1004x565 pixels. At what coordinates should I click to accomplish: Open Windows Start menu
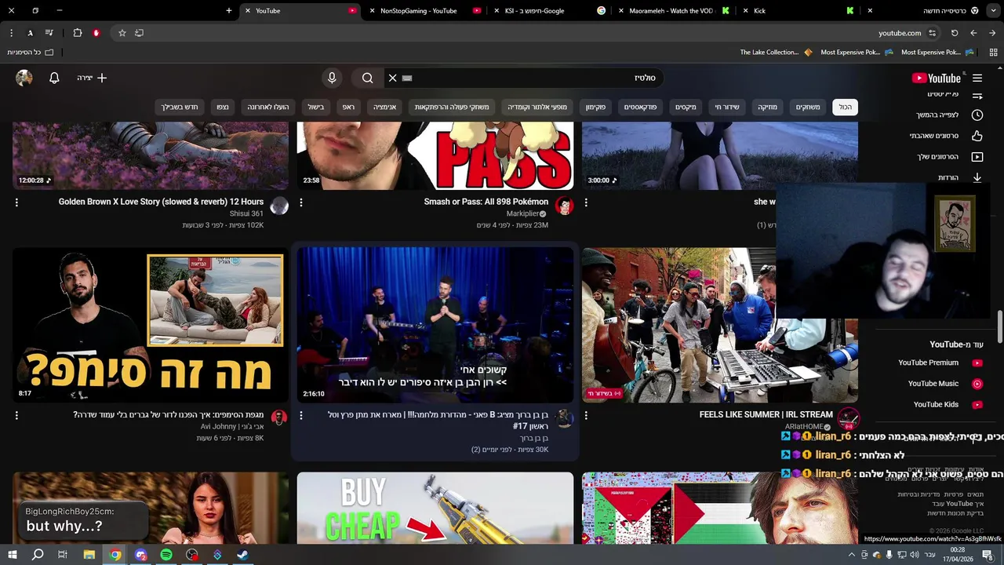click(x=13, y=555)
